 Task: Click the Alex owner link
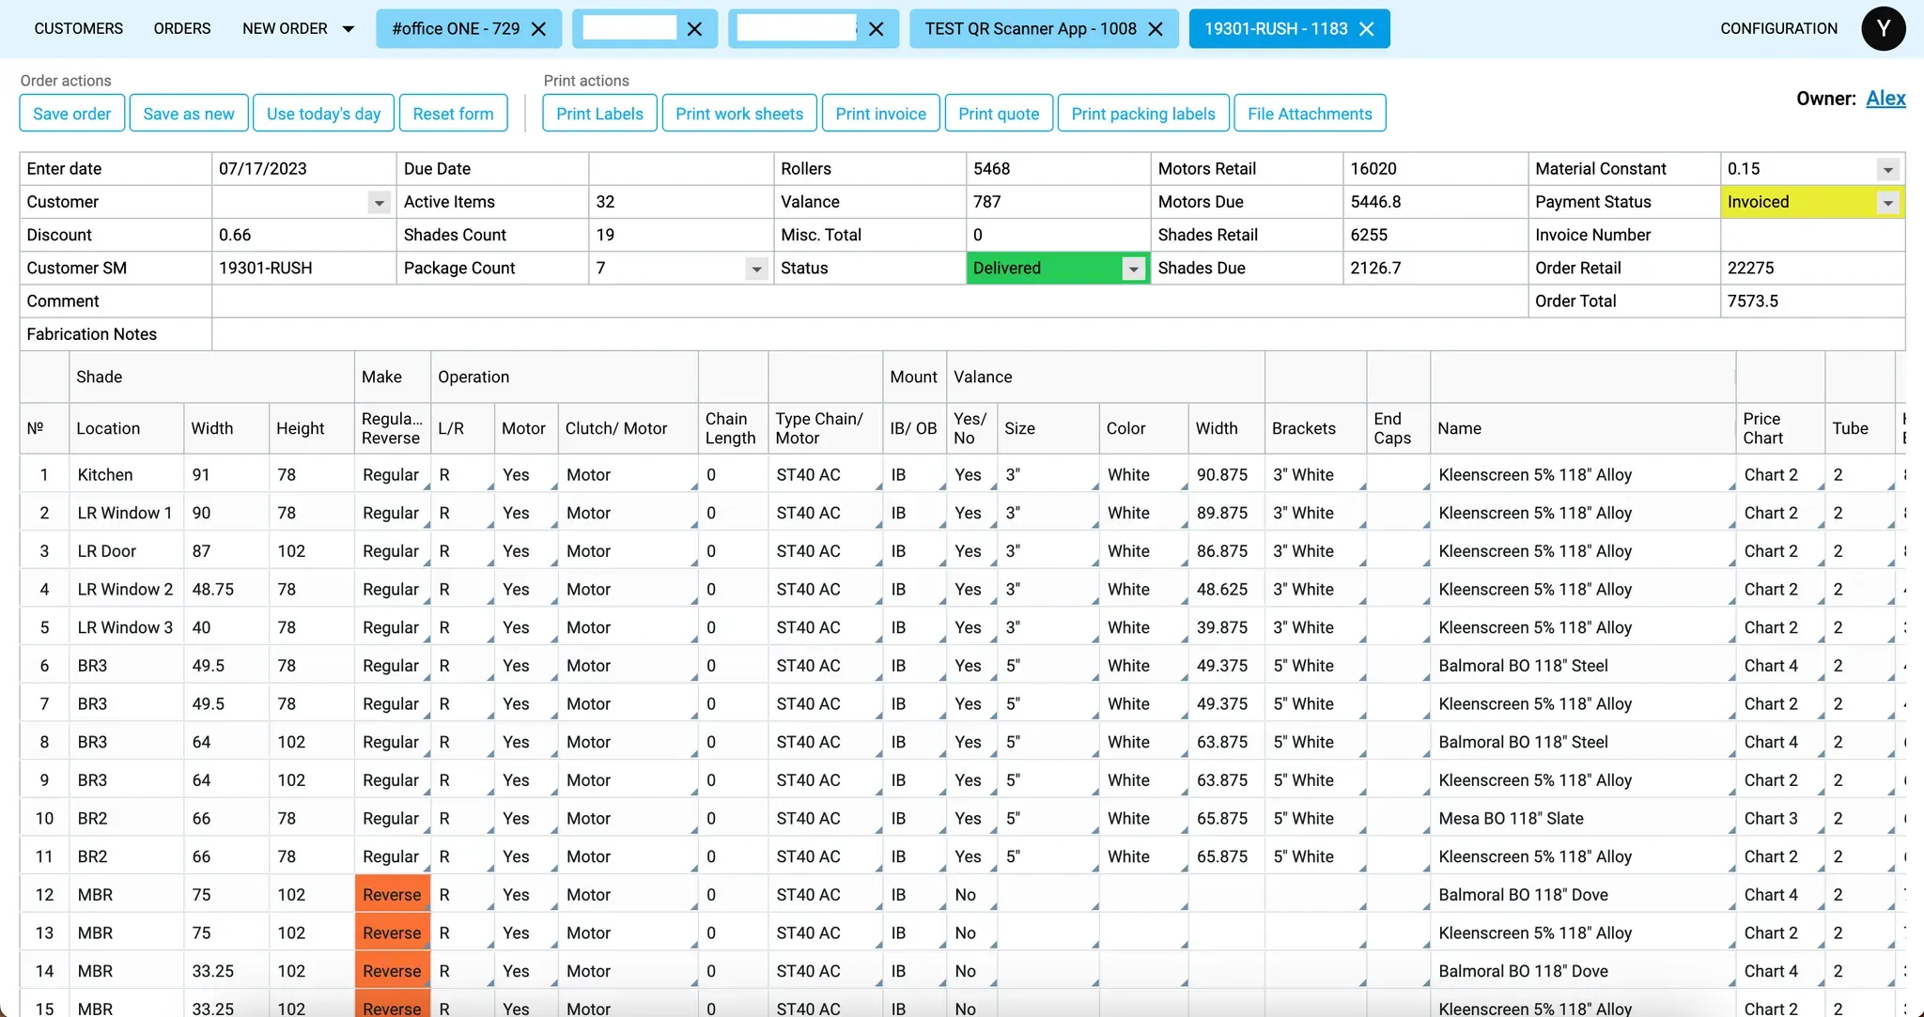tap(1885, 99)
